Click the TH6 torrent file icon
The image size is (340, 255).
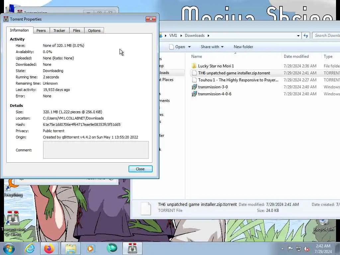point(194,73)
